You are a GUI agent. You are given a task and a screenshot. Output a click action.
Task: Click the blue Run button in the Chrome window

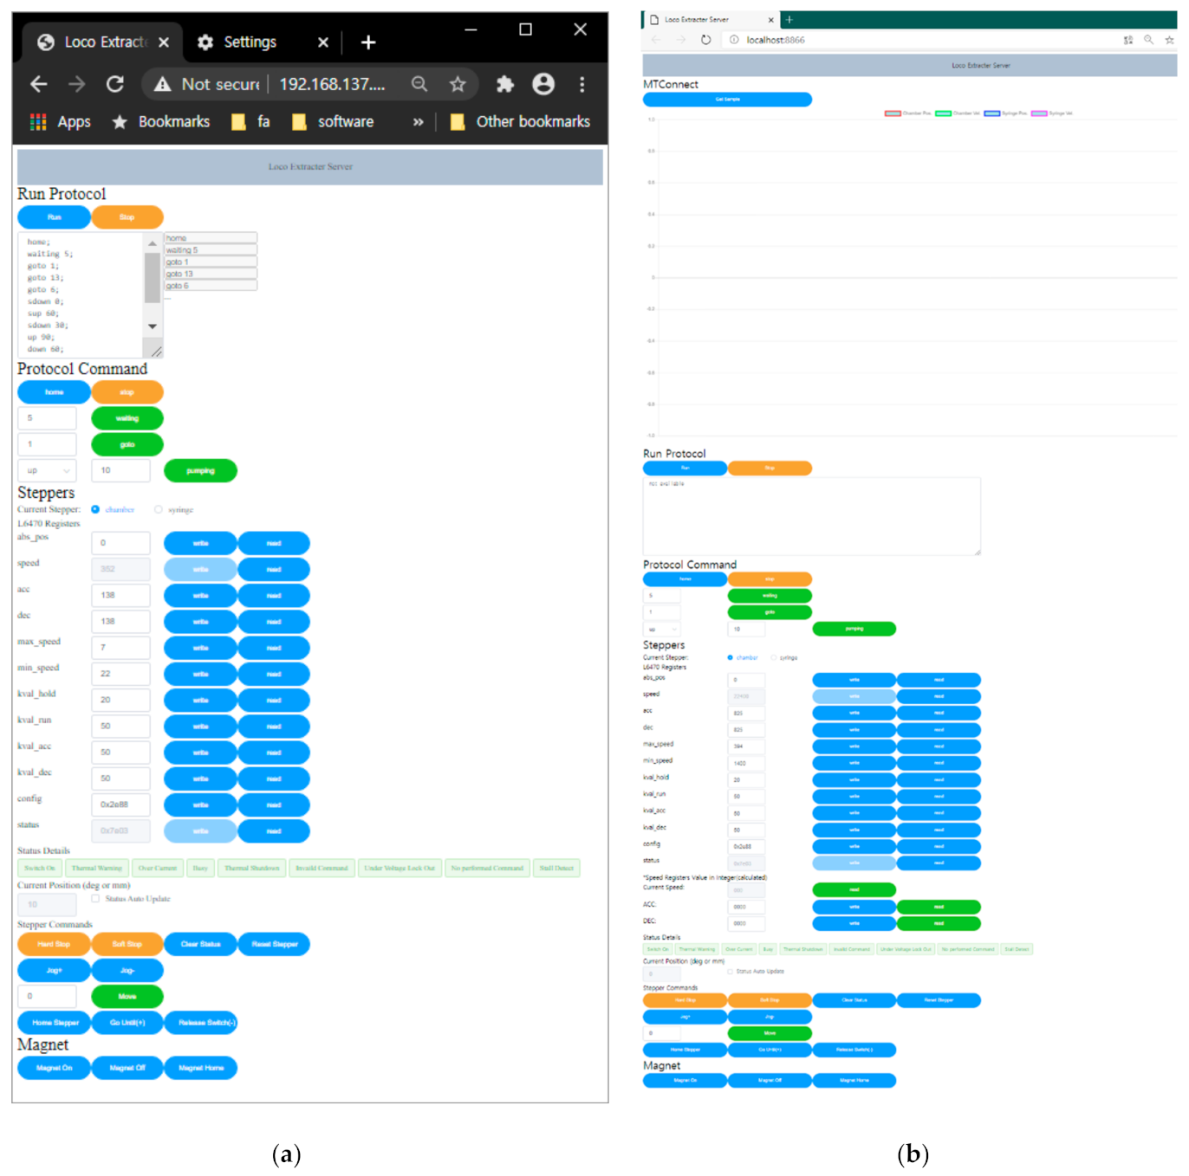click(54, 217)
